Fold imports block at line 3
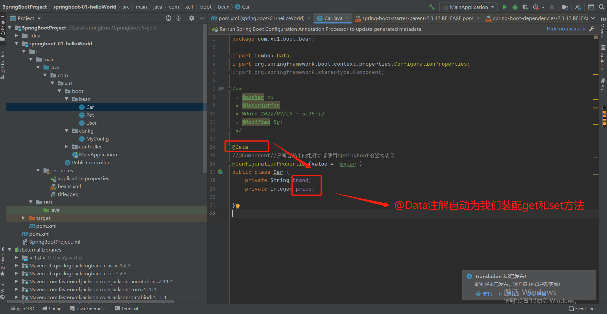This screenshot has width=607, height=314. [229, 56]
